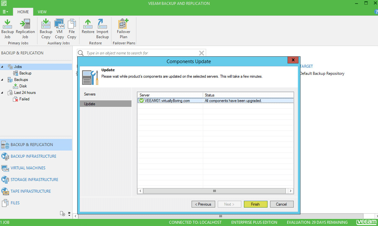Click the search magnifier icon
Image resolution: width=378 pixels, height=226 pixels.
pos(81,53)
